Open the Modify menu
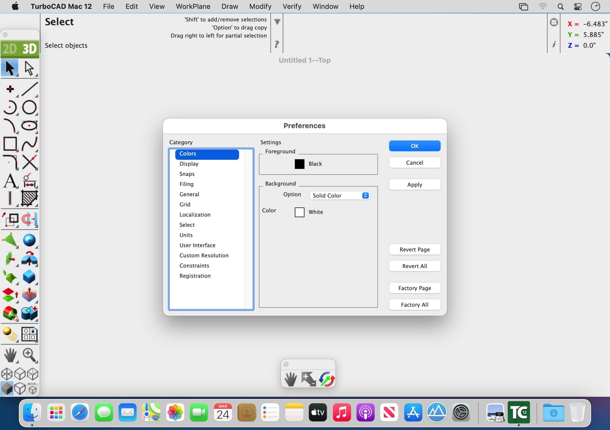Viewport: 610px width, 430px height. [x=260, y=6]
